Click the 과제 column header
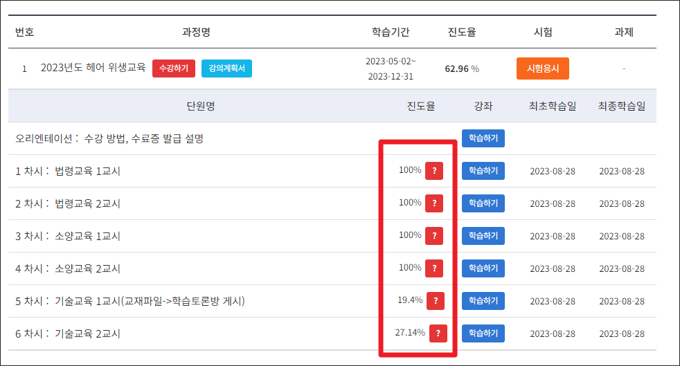The image size is (680, 366). (624, 32)
